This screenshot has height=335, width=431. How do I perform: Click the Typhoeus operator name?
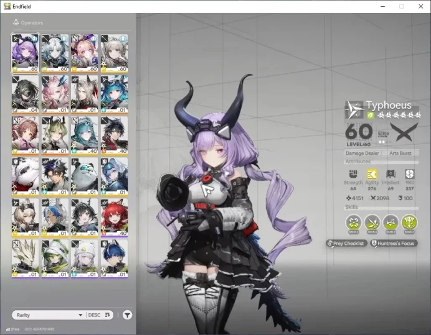(389, 106)
